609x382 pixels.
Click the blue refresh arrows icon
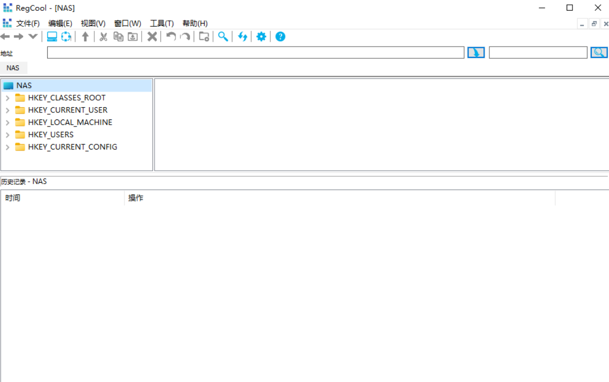click(243, 36)
